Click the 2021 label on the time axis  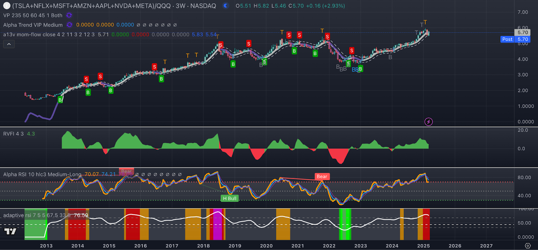[298, 246]
